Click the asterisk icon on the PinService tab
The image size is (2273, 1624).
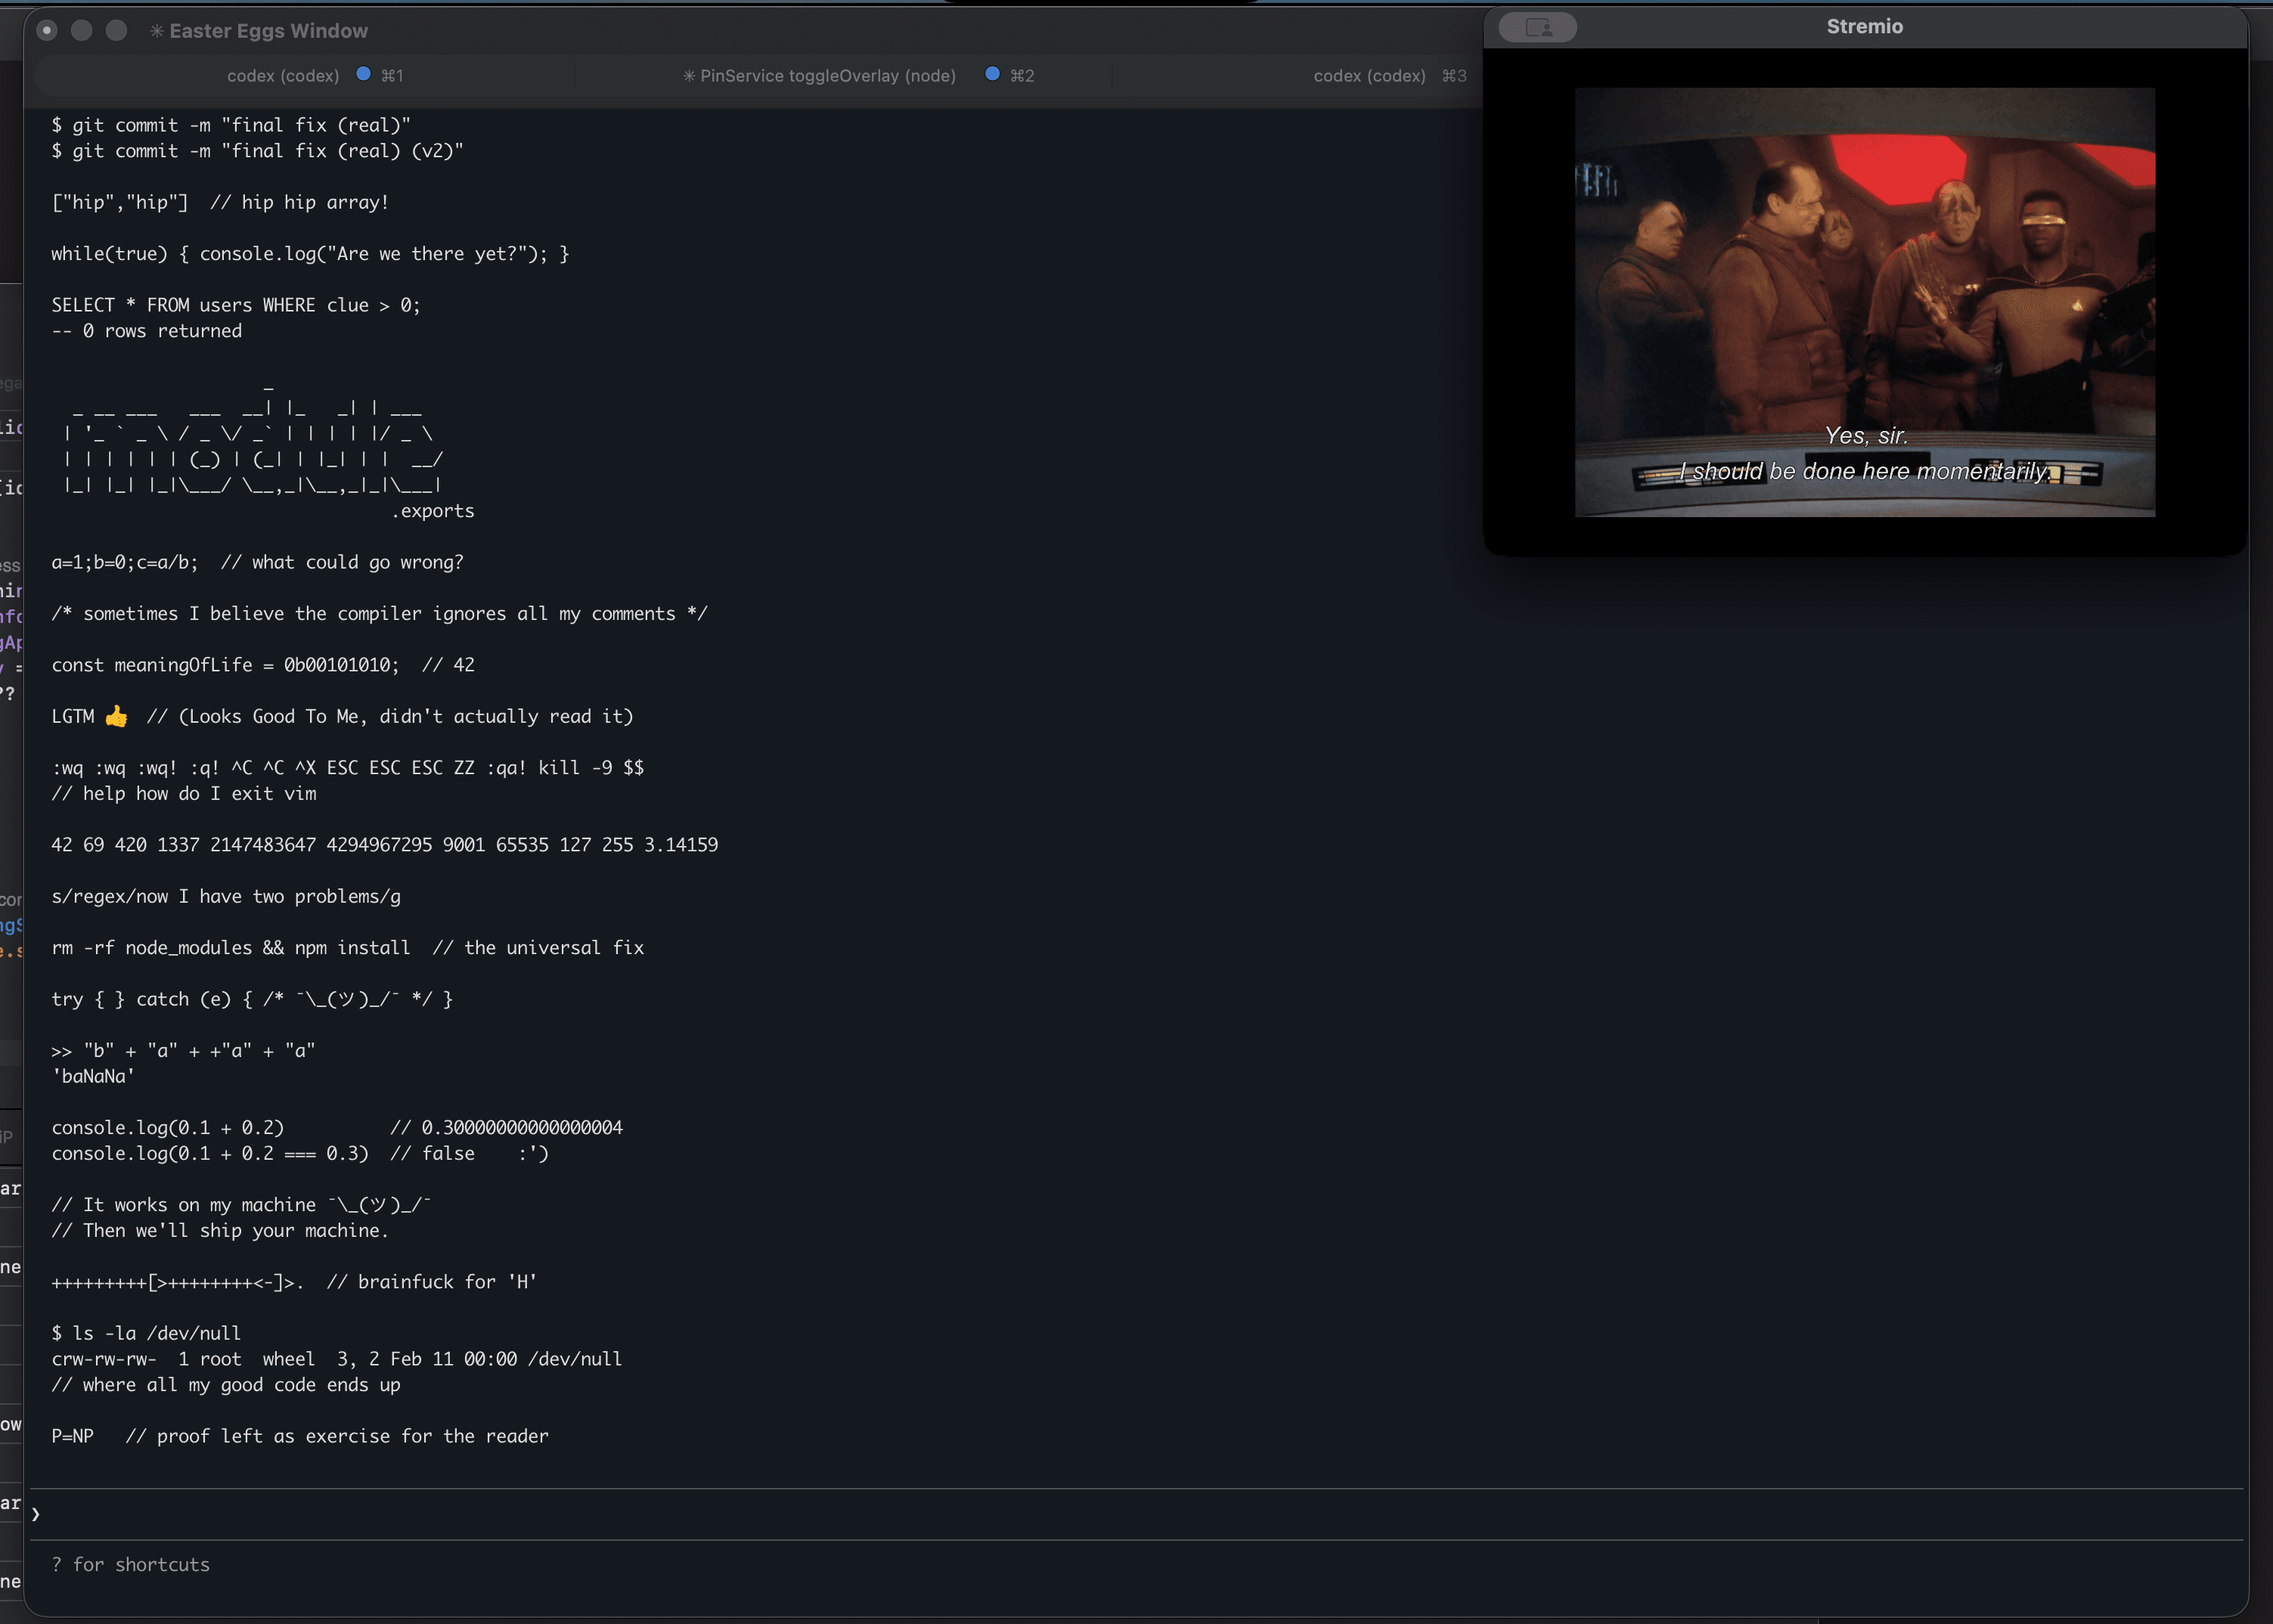click(x=689, y=75)
